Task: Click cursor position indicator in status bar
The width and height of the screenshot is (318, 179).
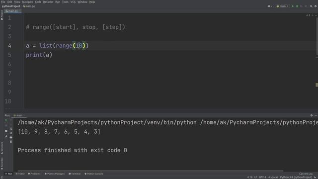Action: point(250,178)
